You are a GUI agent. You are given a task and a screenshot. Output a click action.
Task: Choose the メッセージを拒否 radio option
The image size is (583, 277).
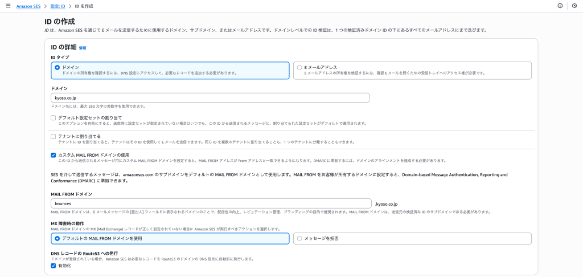pyautogui.click(x=299, y=238)
